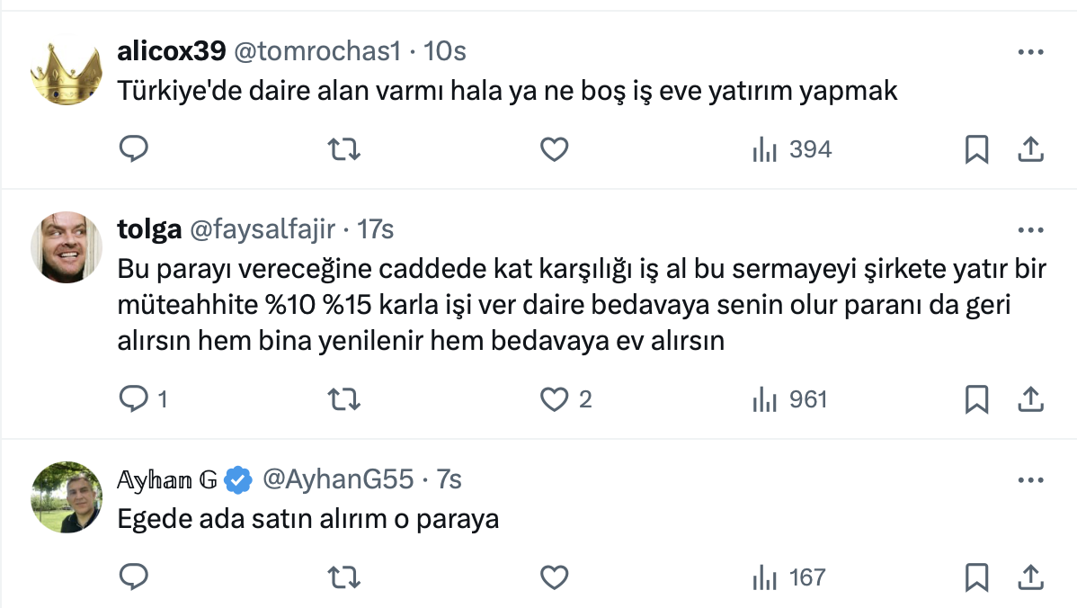
Task: Reply to alicox39's tweet
Action: 133,149
